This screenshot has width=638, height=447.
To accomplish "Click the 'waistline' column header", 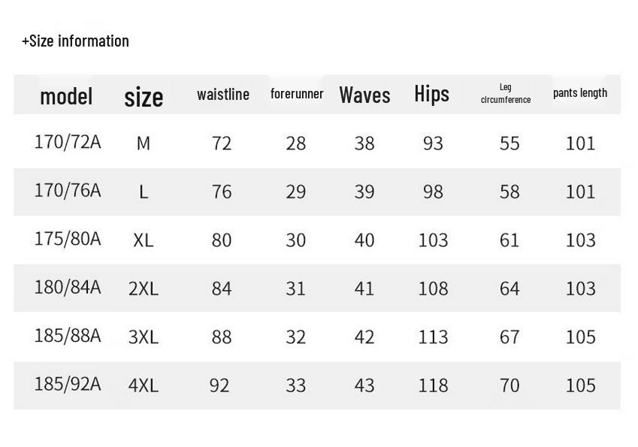I will [223, 95].
